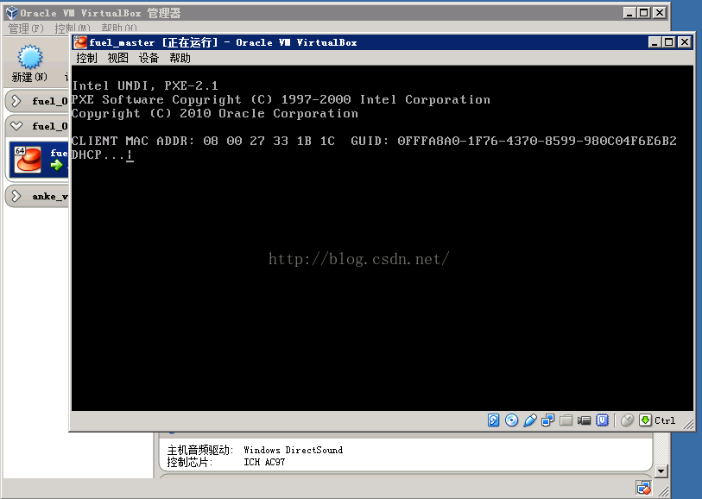Click inside the VM console display

coord(382,238)
